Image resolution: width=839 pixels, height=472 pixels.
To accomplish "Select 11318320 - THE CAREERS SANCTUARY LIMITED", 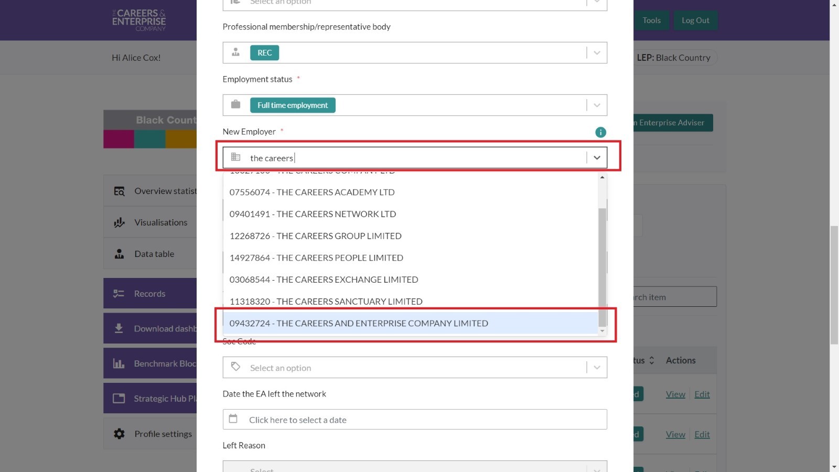I will click(x=411, y=302).
